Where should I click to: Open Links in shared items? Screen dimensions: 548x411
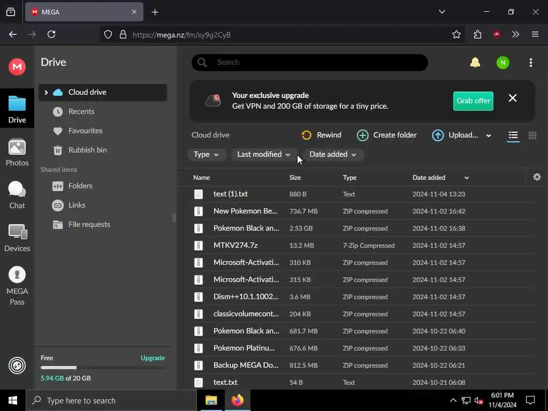[77, 205]
